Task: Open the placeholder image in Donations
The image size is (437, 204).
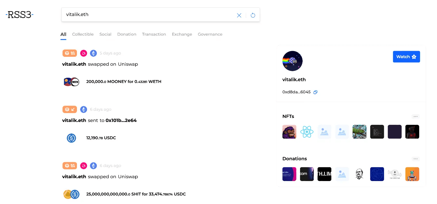Action: coord(342,174)
